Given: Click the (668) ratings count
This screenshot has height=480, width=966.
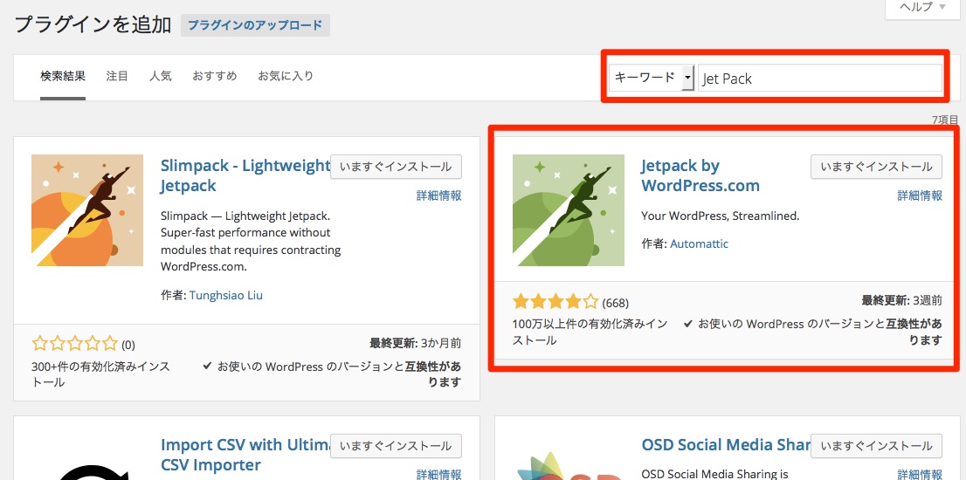Looking at the screenshot, I should [616, 303].
